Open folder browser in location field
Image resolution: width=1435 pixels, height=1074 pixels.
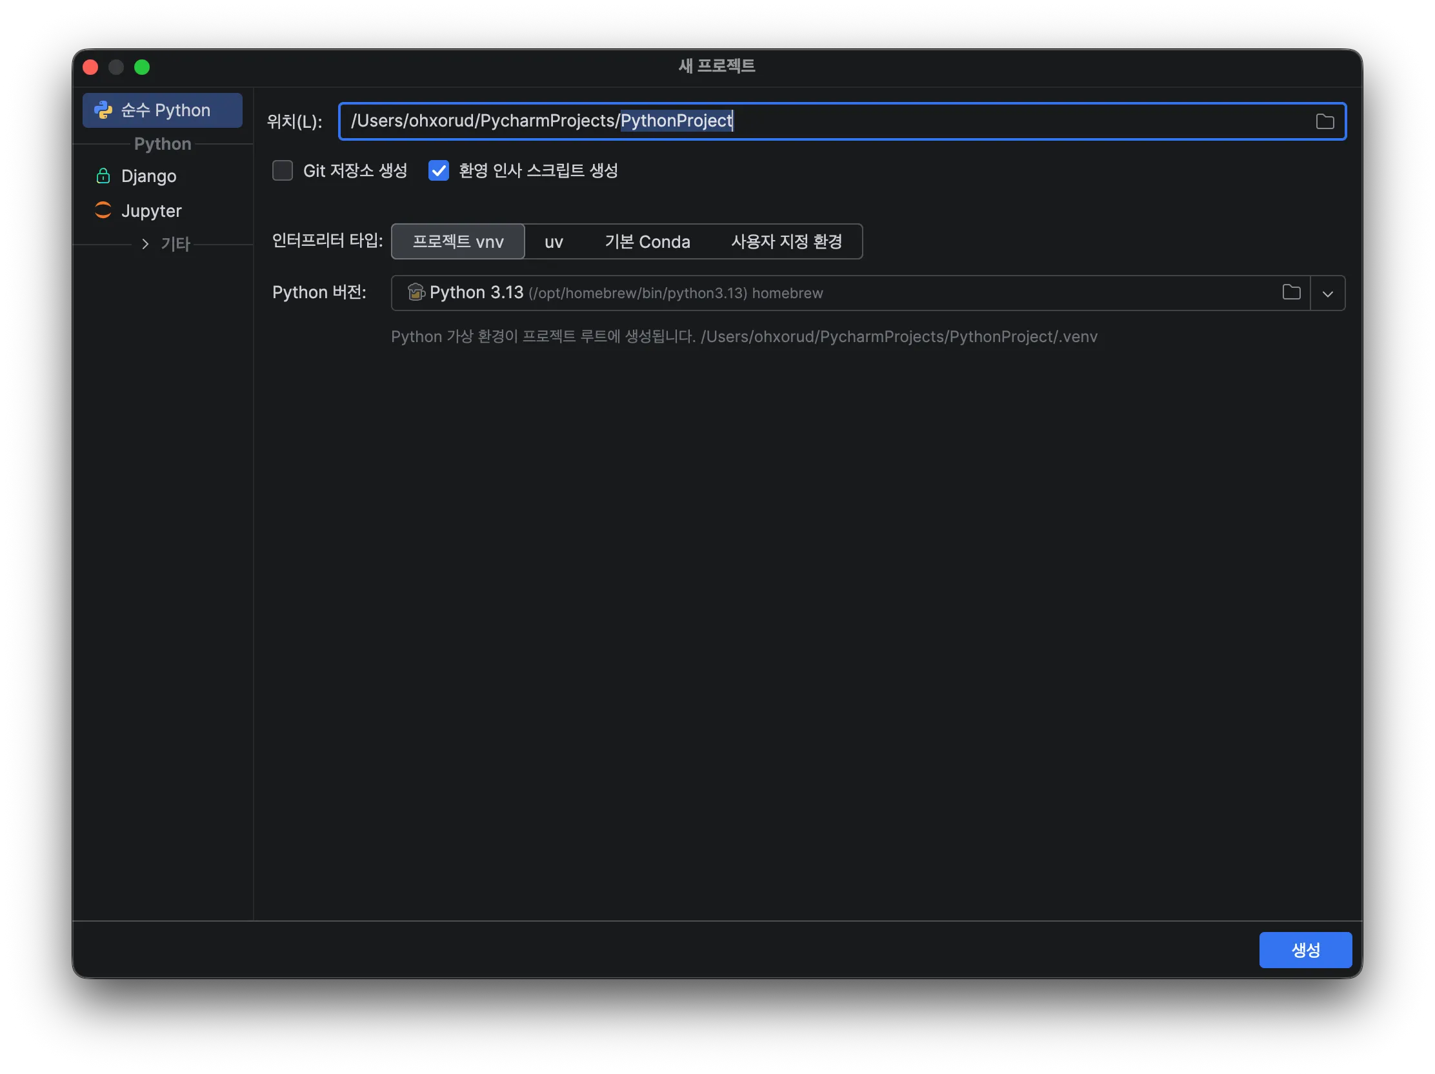click(x=1324, y=121)
